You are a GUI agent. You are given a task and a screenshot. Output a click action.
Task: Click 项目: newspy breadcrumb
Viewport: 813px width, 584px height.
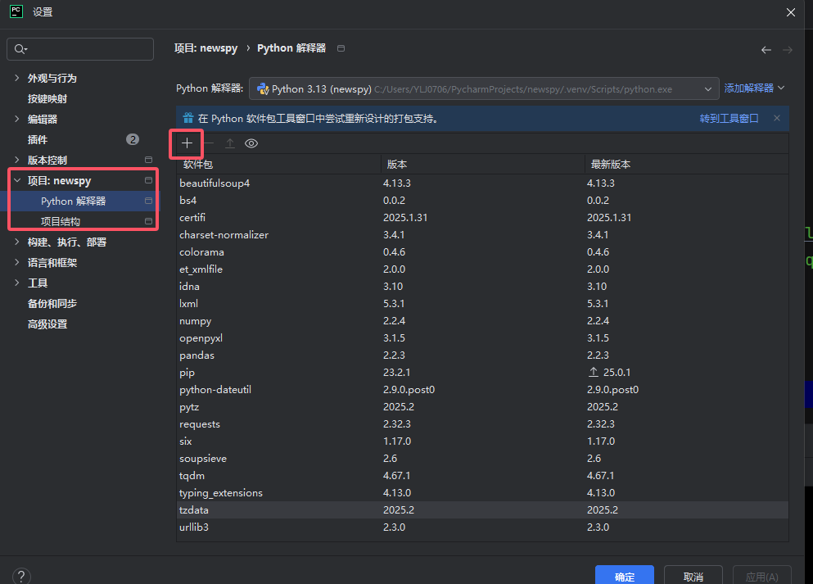[x=206, y=48]
